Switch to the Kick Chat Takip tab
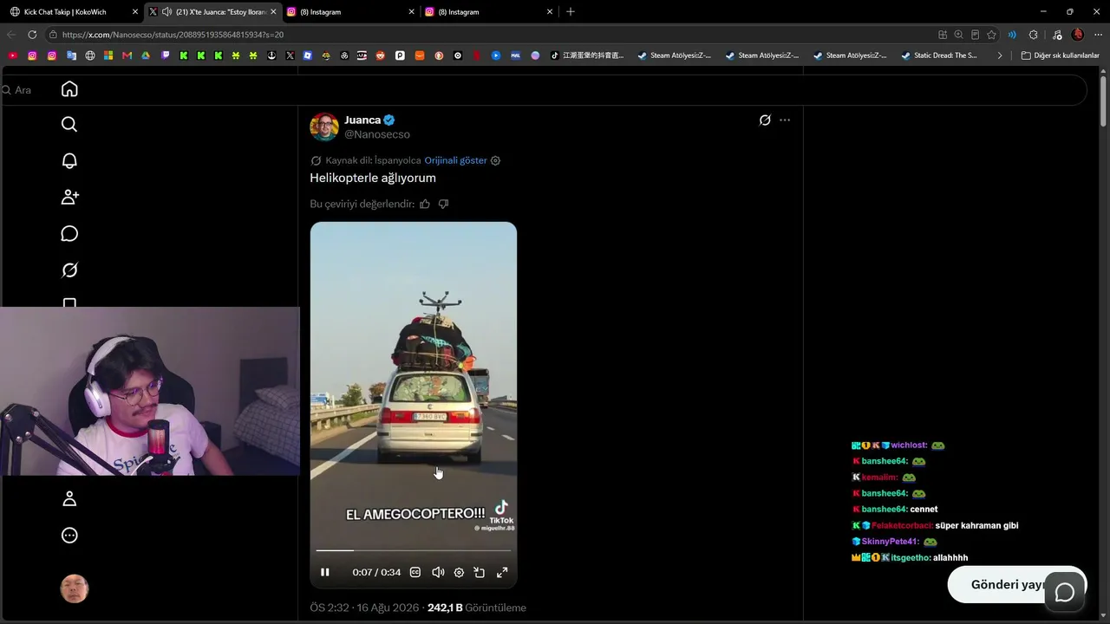1110x624 pixels. point(72,12)
